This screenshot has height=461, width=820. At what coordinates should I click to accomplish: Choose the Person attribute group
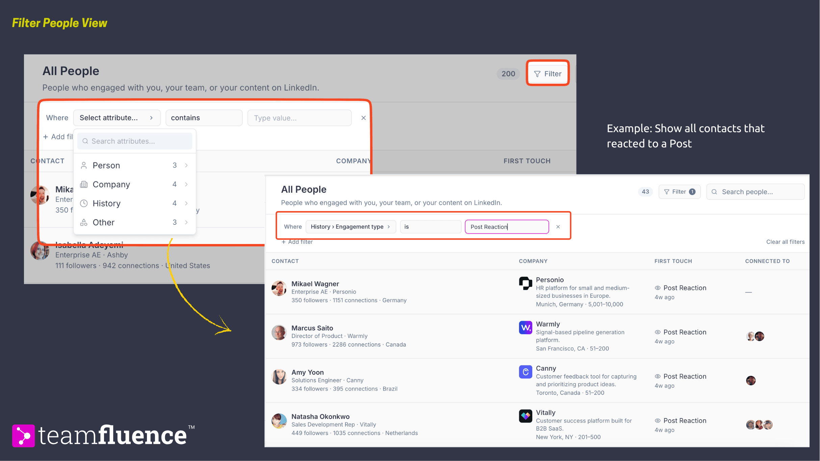pos(134,165)
